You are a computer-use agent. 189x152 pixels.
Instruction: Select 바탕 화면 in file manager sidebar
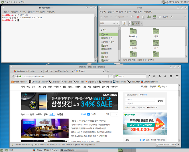click(x=107, y=38)
